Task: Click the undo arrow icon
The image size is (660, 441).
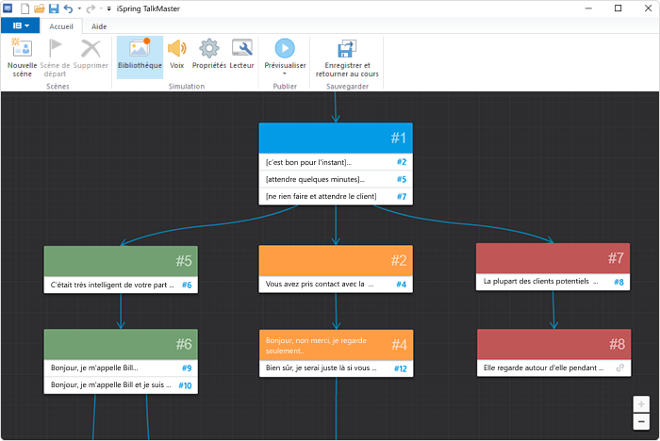Action: [x=68, y=8]
